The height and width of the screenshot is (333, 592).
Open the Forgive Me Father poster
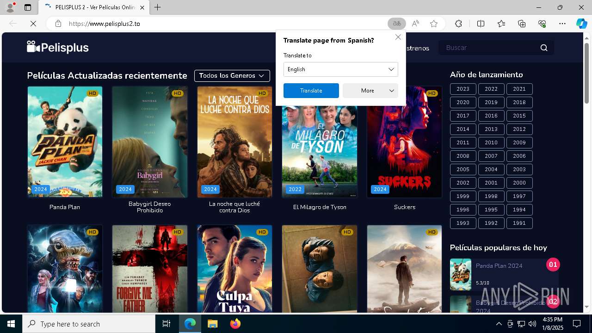click(150, 269)
